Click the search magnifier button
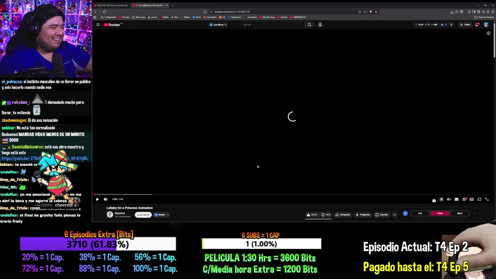This screenshot has height=279, width=496. pyautogui.click(x=309, y=25)
